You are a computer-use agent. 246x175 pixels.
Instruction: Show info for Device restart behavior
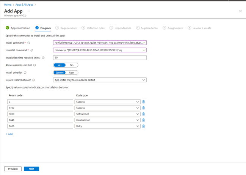click(x=34, y=80)
